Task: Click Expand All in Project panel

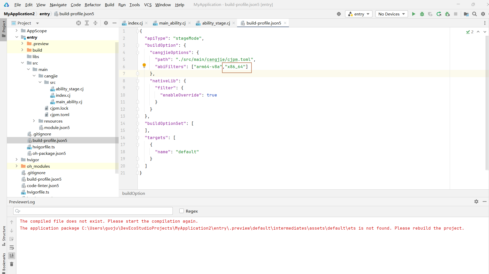Action: pos(87,23)
